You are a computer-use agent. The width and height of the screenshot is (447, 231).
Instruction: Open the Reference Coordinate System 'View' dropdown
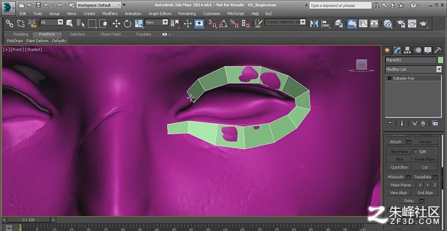click(x=157, y=22)
